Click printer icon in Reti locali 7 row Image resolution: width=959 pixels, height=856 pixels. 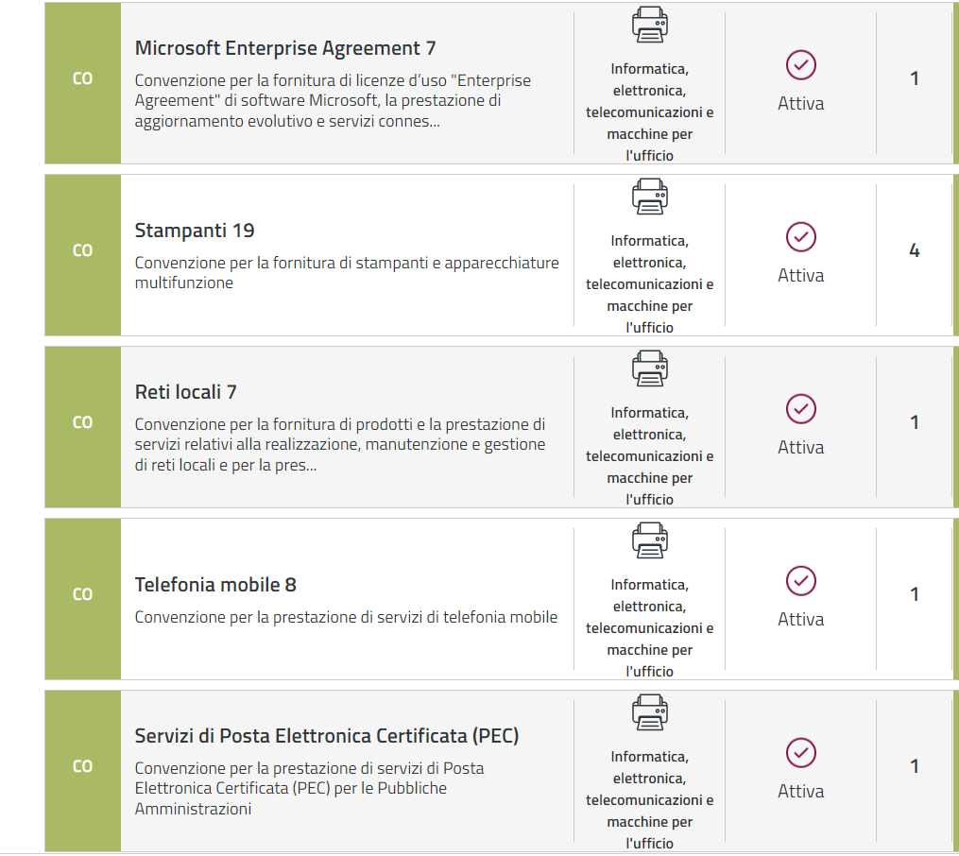[x=649, y=368]
